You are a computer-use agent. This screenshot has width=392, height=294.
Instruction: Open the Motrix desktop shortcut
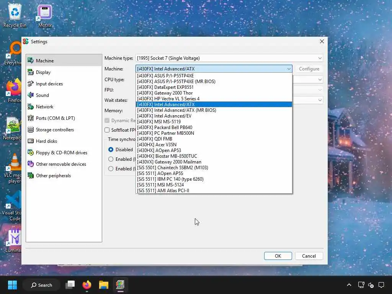[45, 15]
